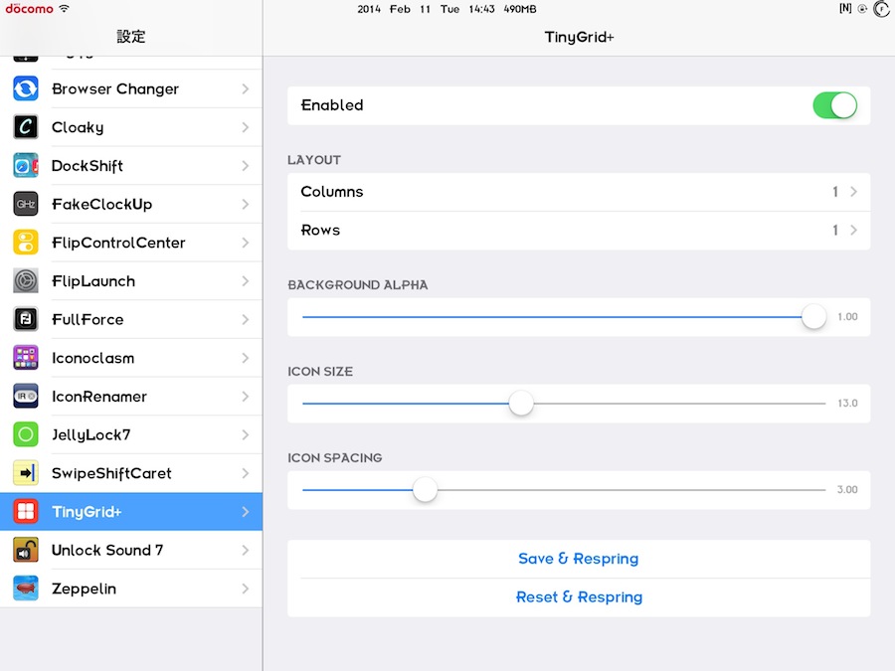
Task: Tap the FakeClockUp GHz icon
Action: tap(26, 204)
